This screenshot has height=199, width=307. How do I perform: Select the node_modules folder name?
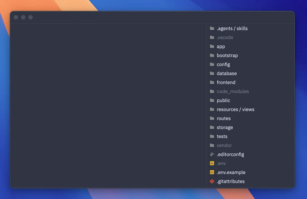click(x=233, y=91)
